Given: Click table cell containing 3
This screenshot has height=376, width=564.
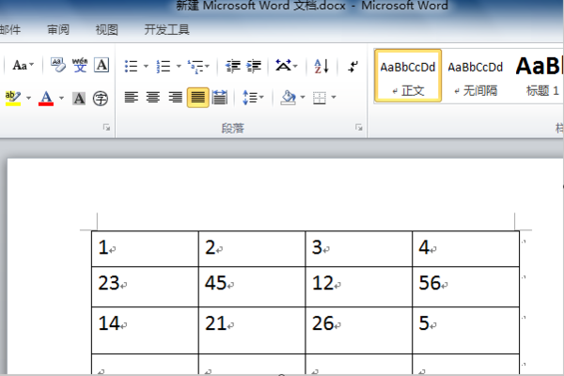Looking at the screenshot, I should pyautogui.click(x=359, y=248).
